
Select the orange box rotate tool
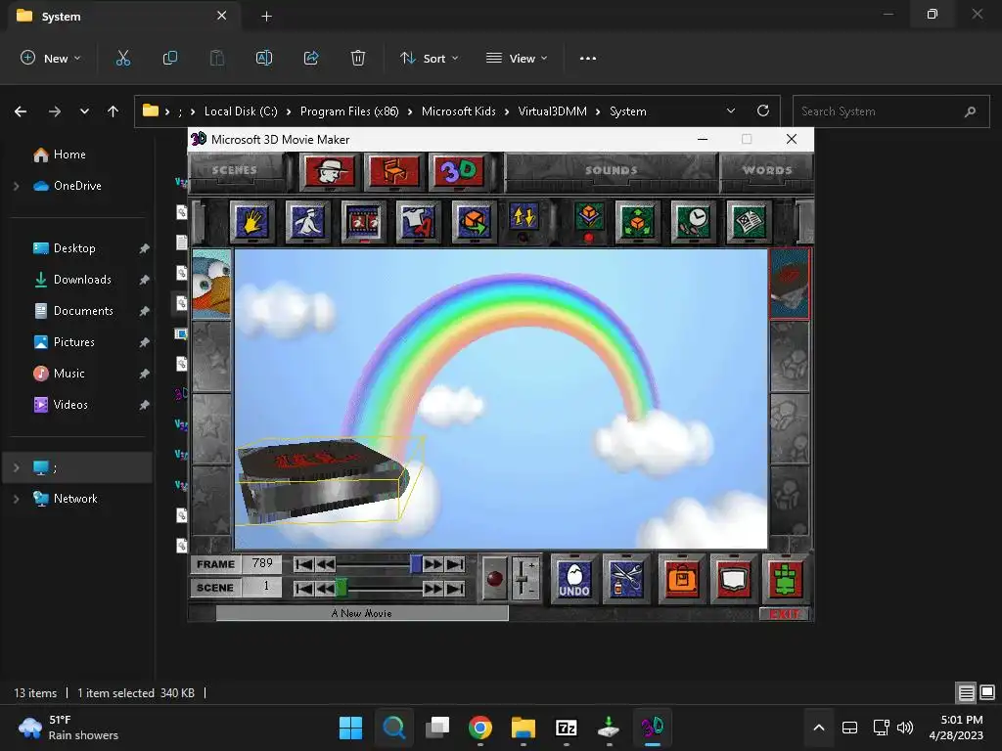474,222
